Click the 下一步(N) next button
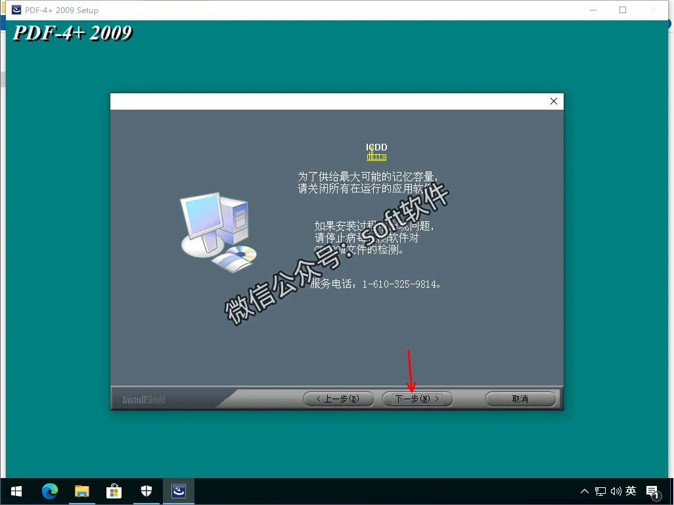Screen dimensions: 674x505 [x=417, y=399]
